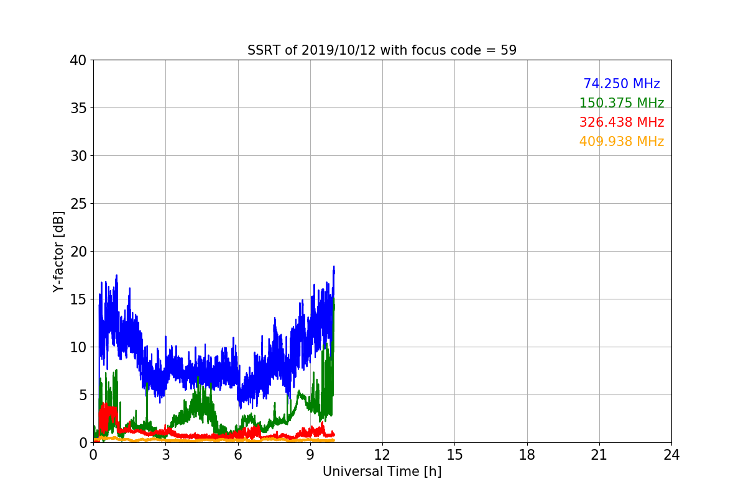
Task: Click the y-axis tick label 35
Action: point(78,108)
